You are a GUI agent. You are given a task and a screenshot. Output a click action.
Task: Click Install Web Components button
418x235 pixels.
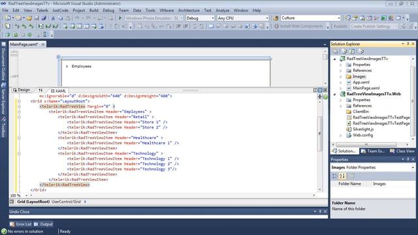tap(298, 26)
